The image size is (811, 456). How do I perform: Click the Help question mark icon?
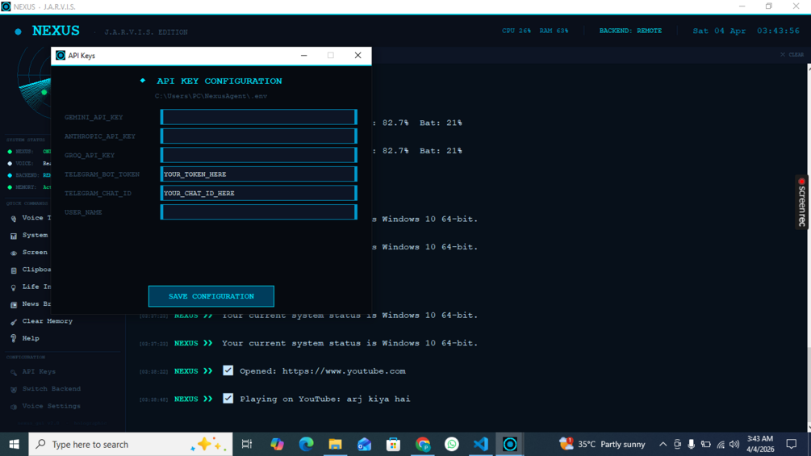(14, 339)
